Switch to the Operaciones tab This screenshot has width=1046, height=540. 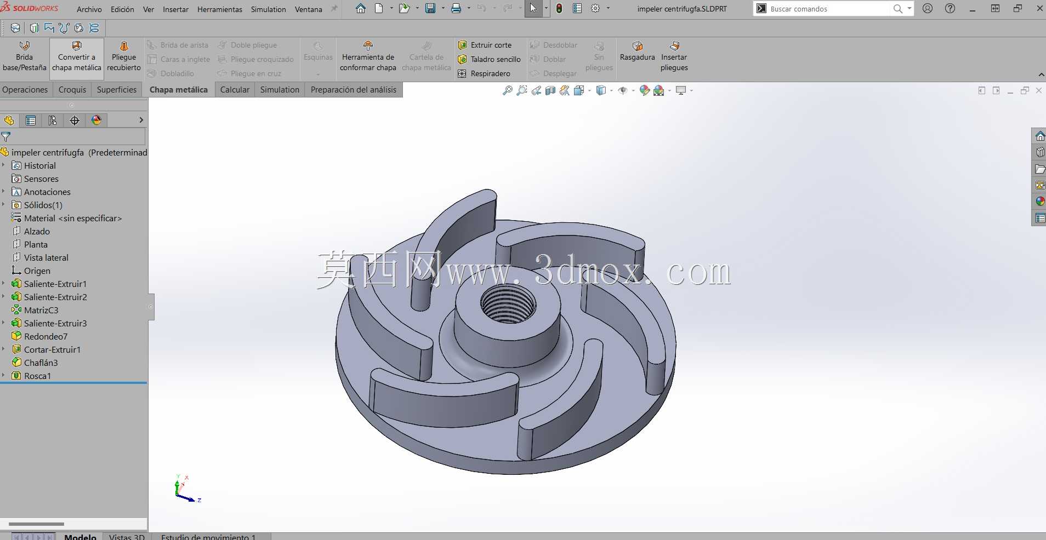coord(25,90)
